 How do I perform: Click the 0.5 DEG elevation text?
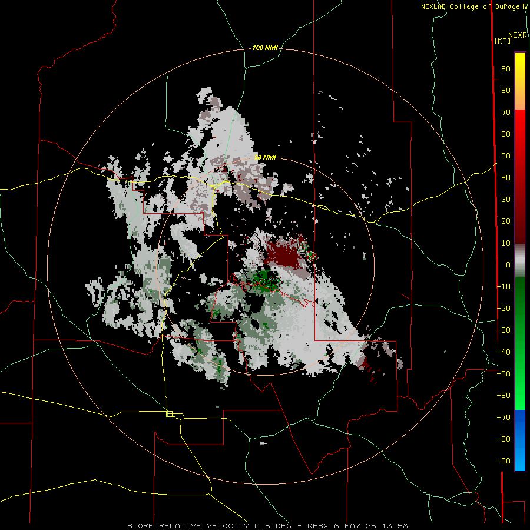(x=274, y=526)
